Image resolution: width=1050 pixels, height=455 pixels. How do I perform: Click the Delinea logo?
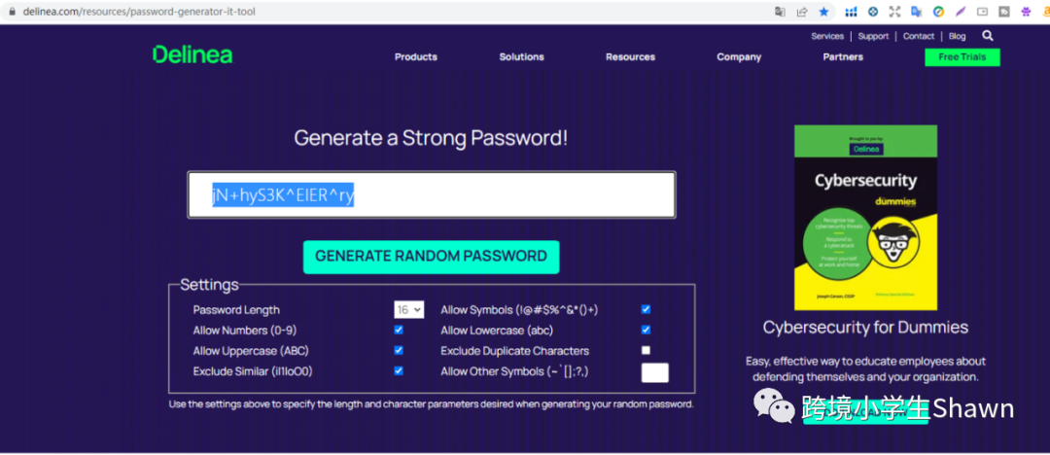coord(192,55)
